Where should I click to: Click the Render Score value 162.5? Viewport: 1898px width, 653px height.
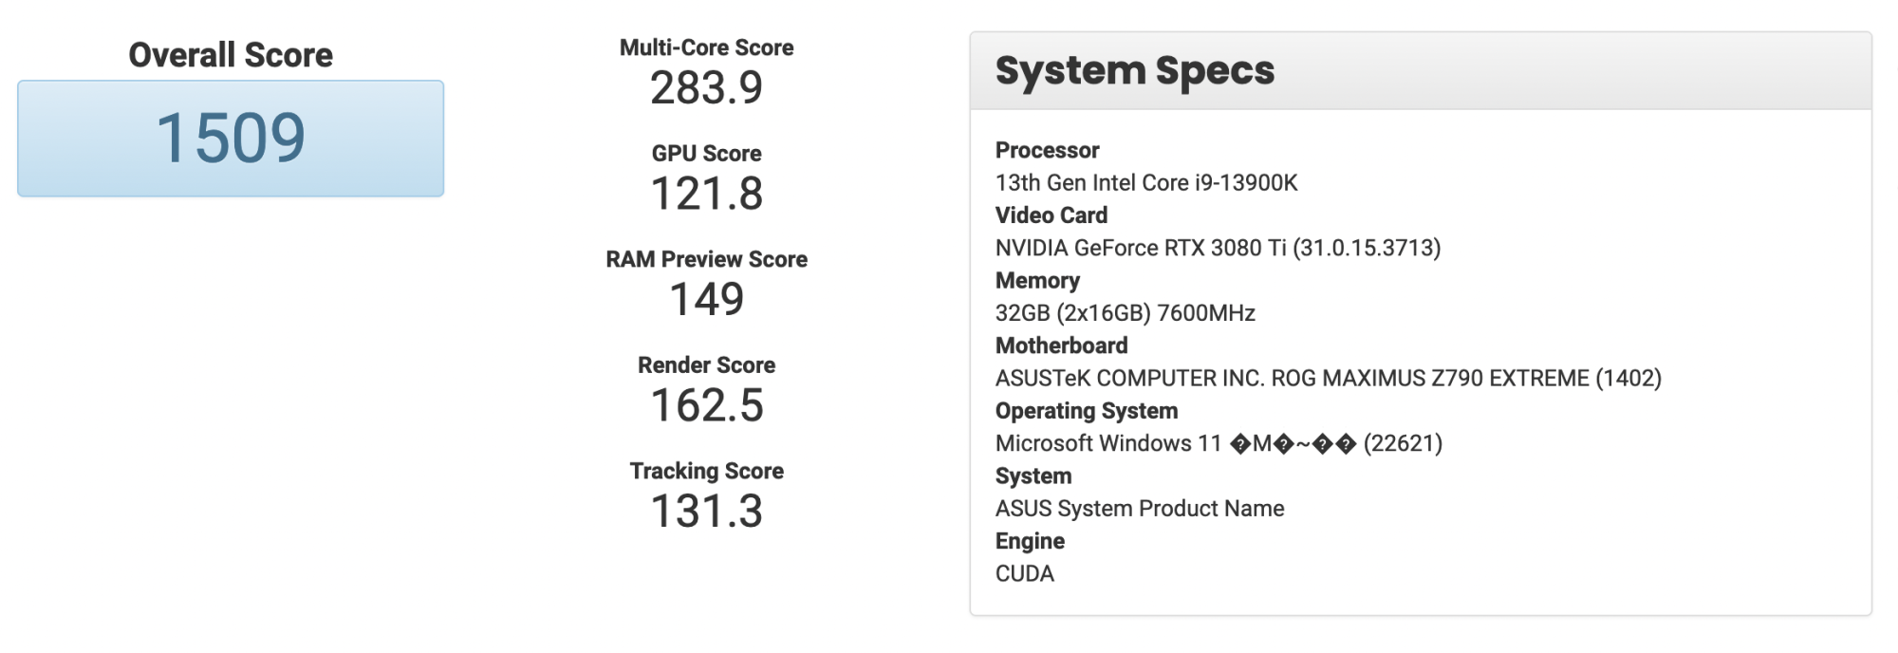(706, 405)
